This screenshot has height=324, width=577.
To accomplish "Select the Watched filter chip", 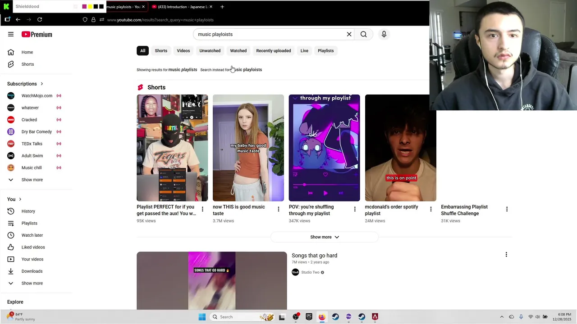I will point(238,51).
